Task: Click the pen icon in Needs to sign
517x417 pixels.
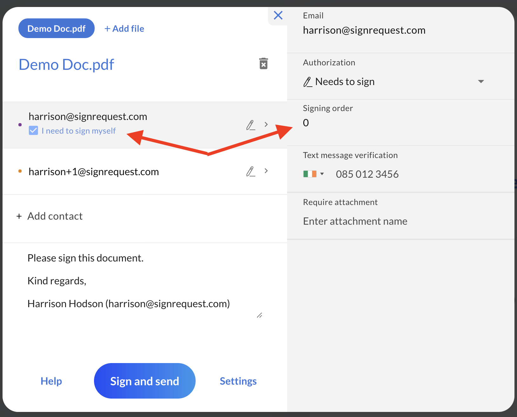Action: coord(307,82)
